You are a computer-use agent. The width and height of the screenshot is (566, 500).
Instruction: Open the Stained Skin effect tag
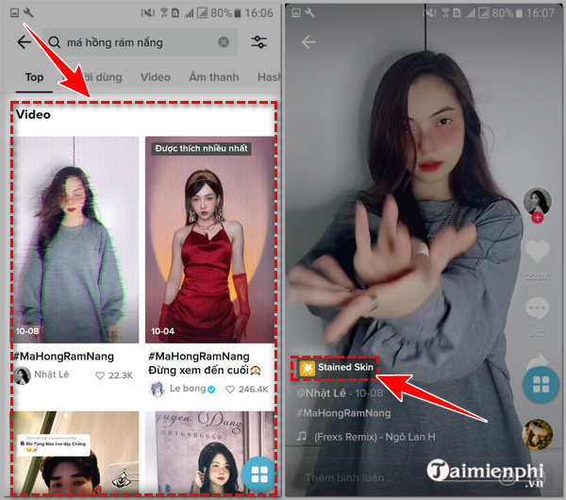336,368
